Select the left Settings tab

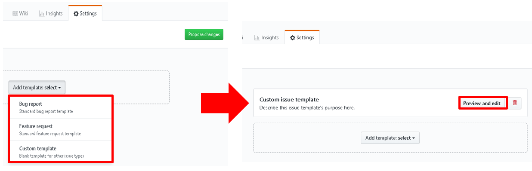click(x=85, y=13)
